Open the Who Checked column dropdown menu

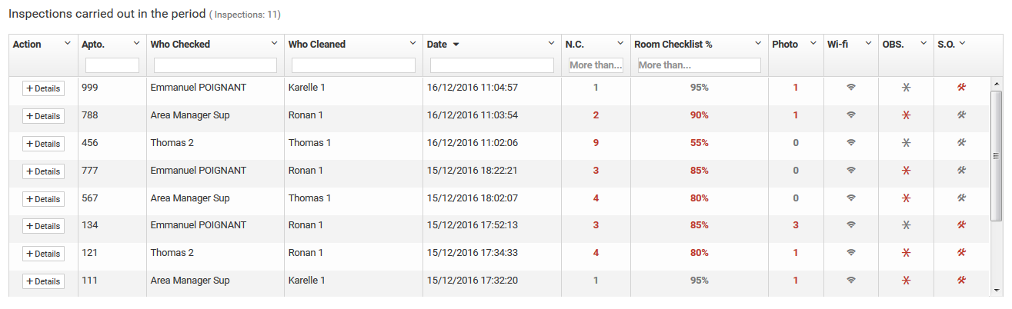tap(275, 44)
